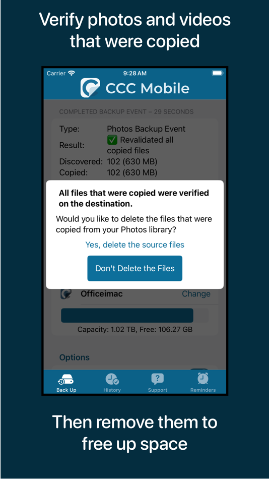Click Don't Delete the Files button
This screenshot has height=479, width=269.
pyautogui.click(x=135, y=269)
